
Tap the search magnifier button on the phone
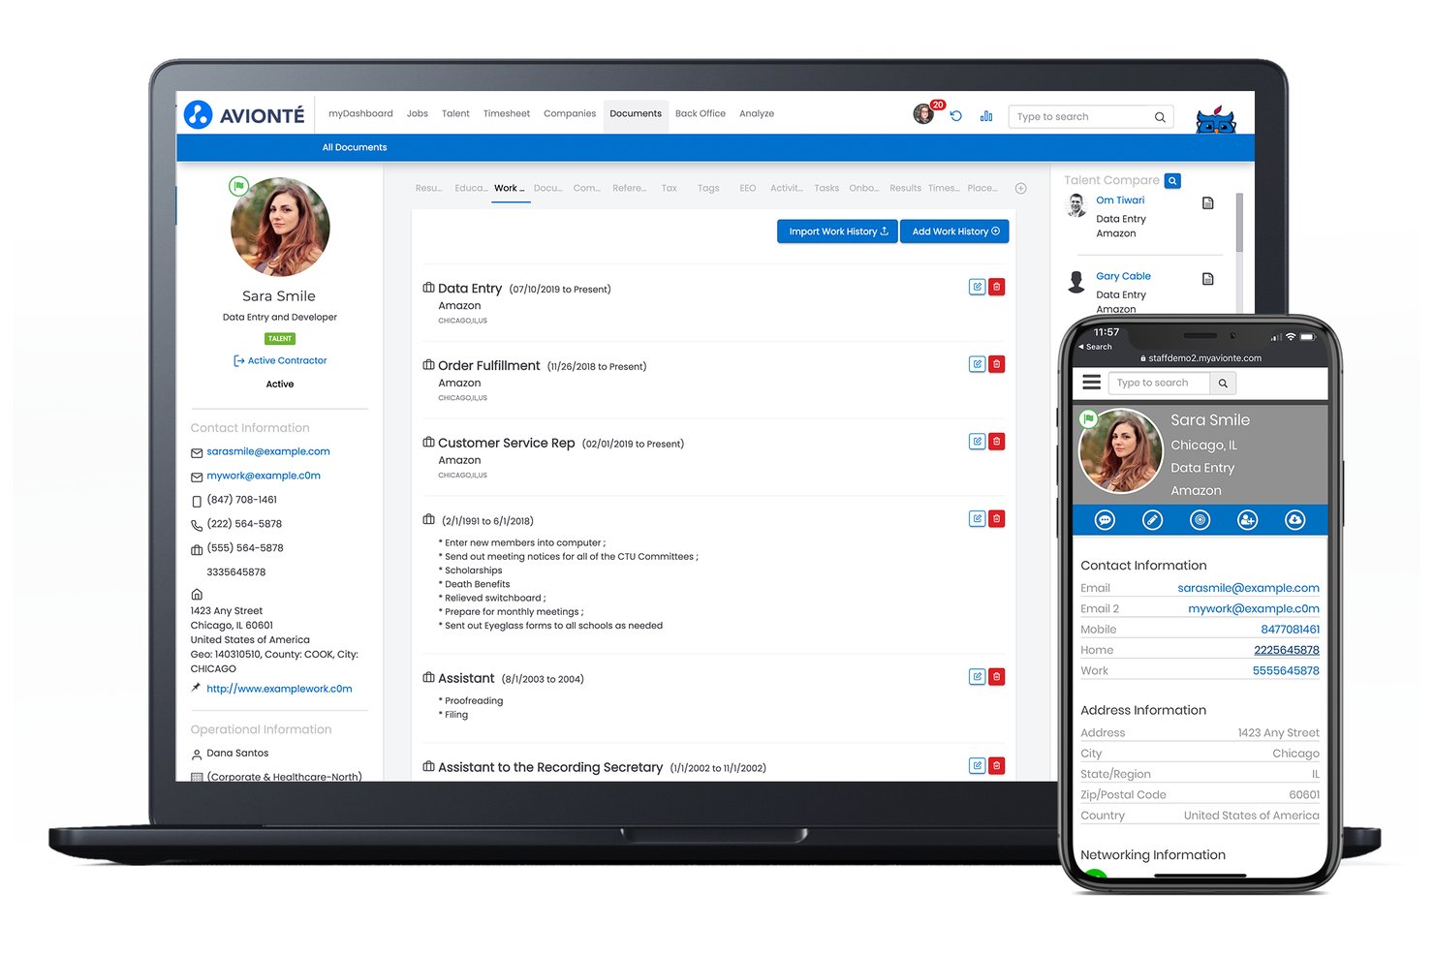(x=1223, y=384)
